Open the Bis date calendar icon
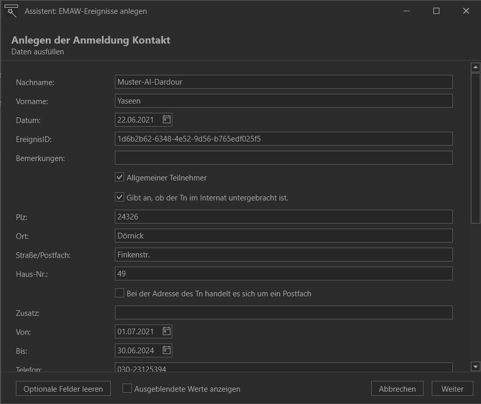 (167, 350)
